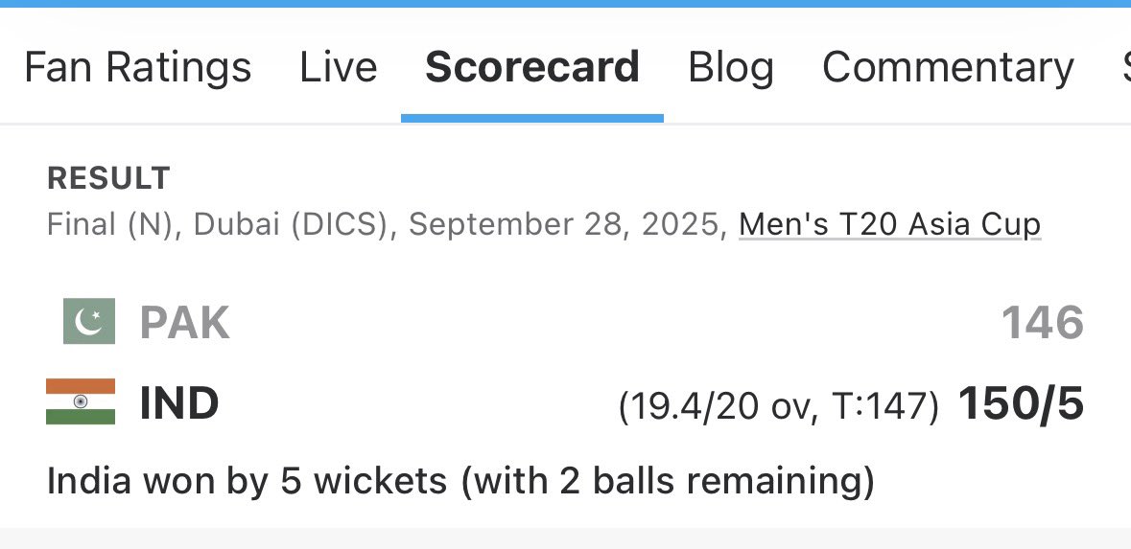Open the Commentary tab
The height and width of the screenshot is (549, 1131).
[948, 68]
